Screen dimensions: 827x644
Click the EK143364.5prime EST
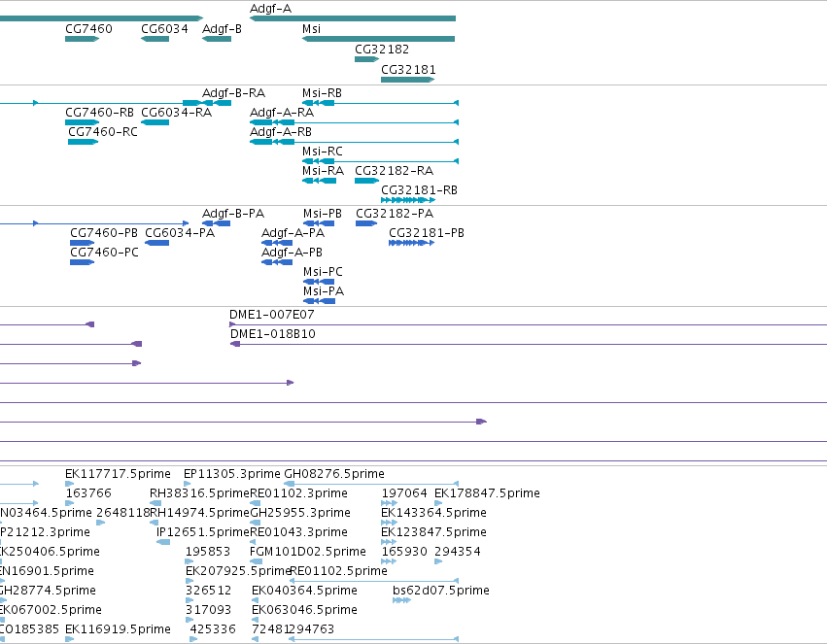[390, 523]
